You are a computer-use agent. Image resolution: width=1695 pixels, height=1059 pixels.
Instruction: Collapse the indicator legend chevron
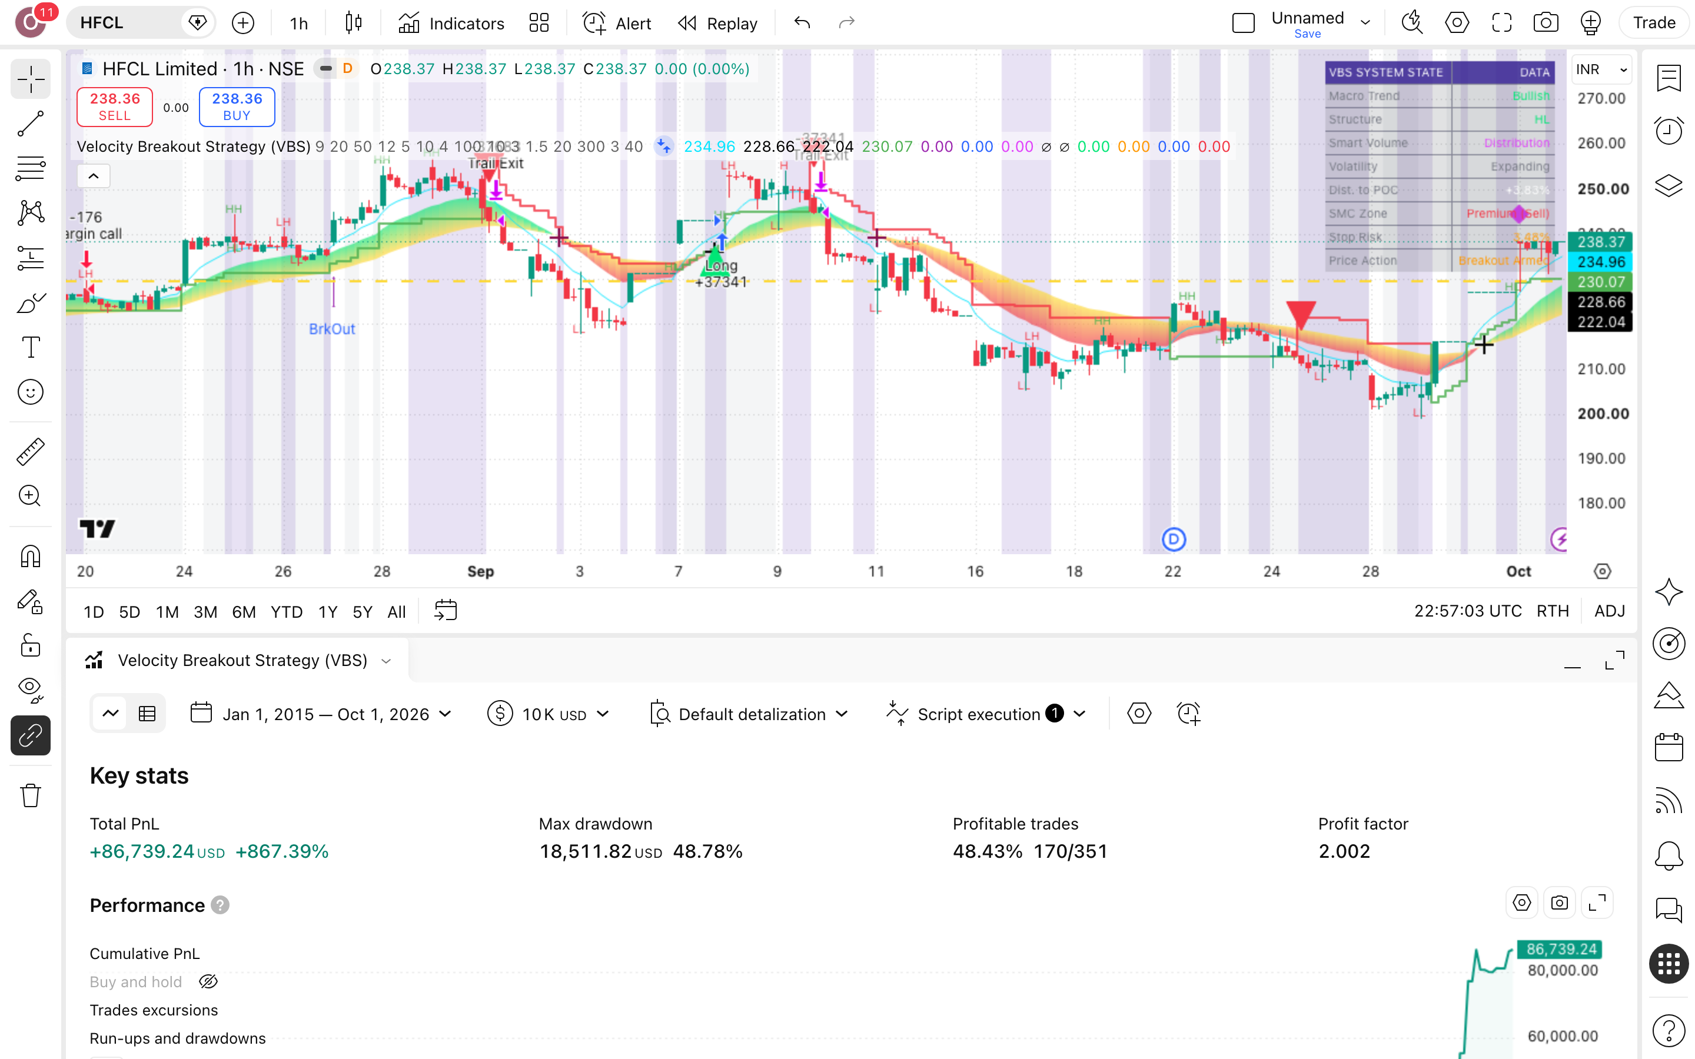click(93, 176)
